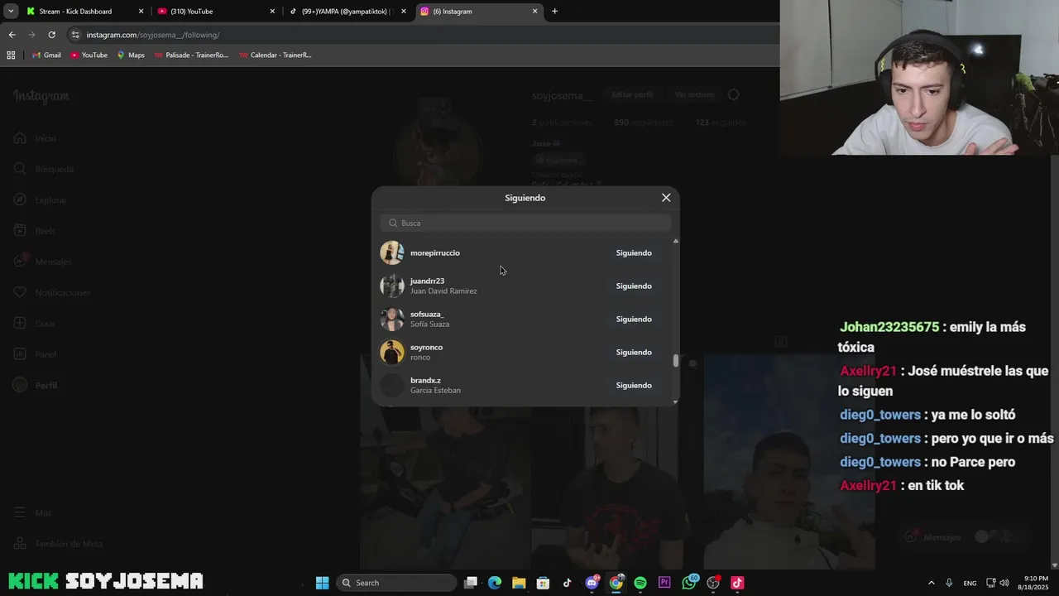Click the Siguiendo button beside brandx.z

click(x=634, y=385)
